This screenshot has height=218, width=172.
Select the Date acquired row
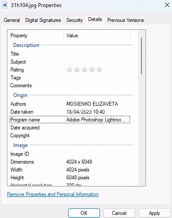click(70, 128)
